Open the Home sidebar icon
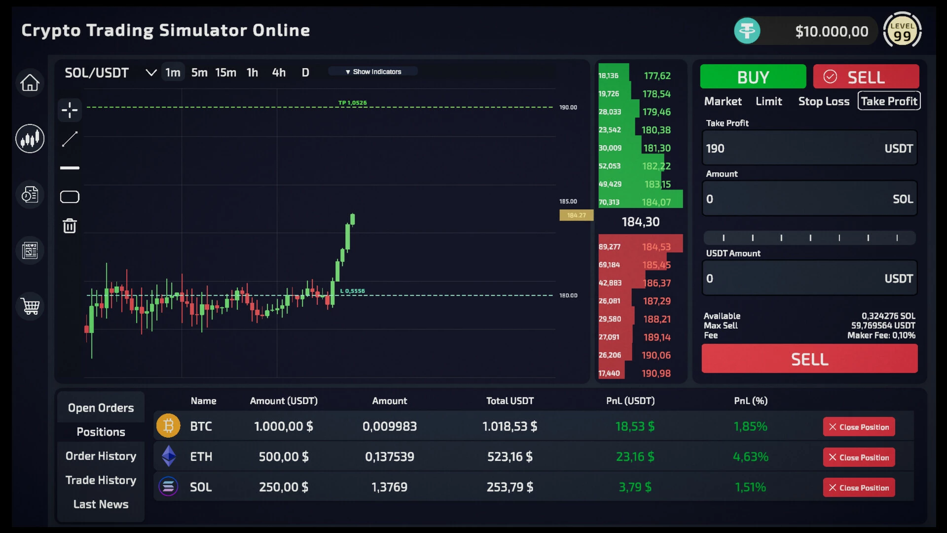Image resolution: width=947 pixels, height=533 pixels. point(30,82)
